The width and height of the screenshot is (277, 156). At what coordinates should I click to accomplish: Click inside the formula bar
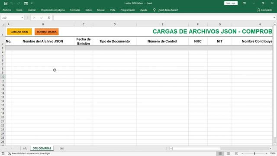coord(163,18)
